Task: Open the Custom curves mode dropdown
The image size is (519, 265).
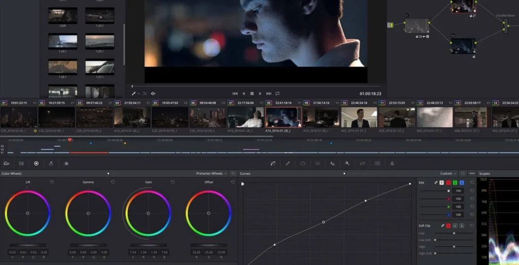Action: pyautogui.click(x=449, y=173)
